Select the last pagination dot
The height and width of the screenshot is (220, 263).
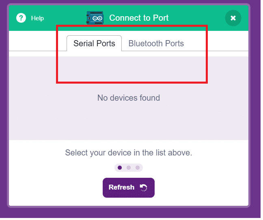click(x=138, y=168)
